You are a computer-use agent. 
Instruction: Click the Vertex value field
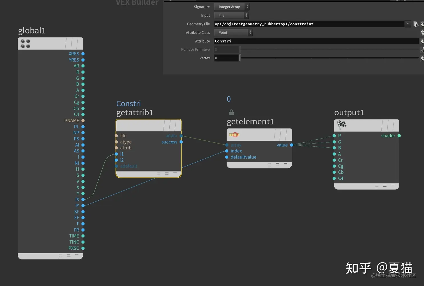(x=226, y=58)
